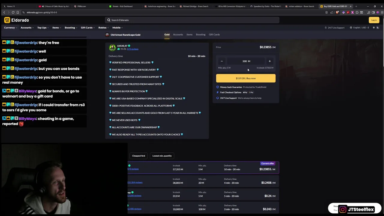Image resolution: width=384 pixels, height=216 pixels.
Task: Click the Money-back Guarantee shield icon
Action: coord(217,87)
